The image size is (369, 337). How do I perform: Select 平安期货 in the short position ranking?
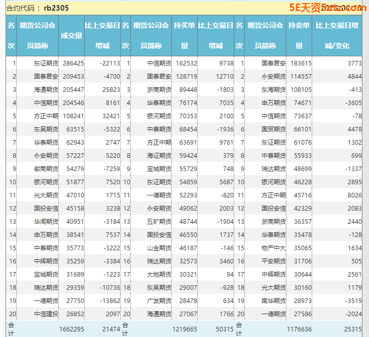[x=274, y=261]
